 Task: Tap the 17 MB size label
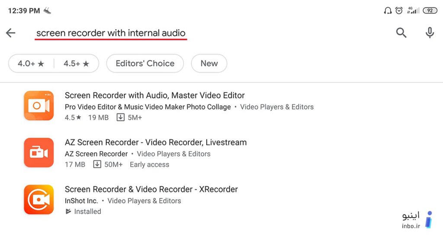(x=75, y=164)
